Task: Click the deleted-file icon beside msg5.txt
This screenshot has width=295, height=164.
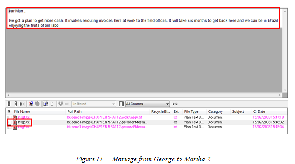Action: click(x=15, y=122)
